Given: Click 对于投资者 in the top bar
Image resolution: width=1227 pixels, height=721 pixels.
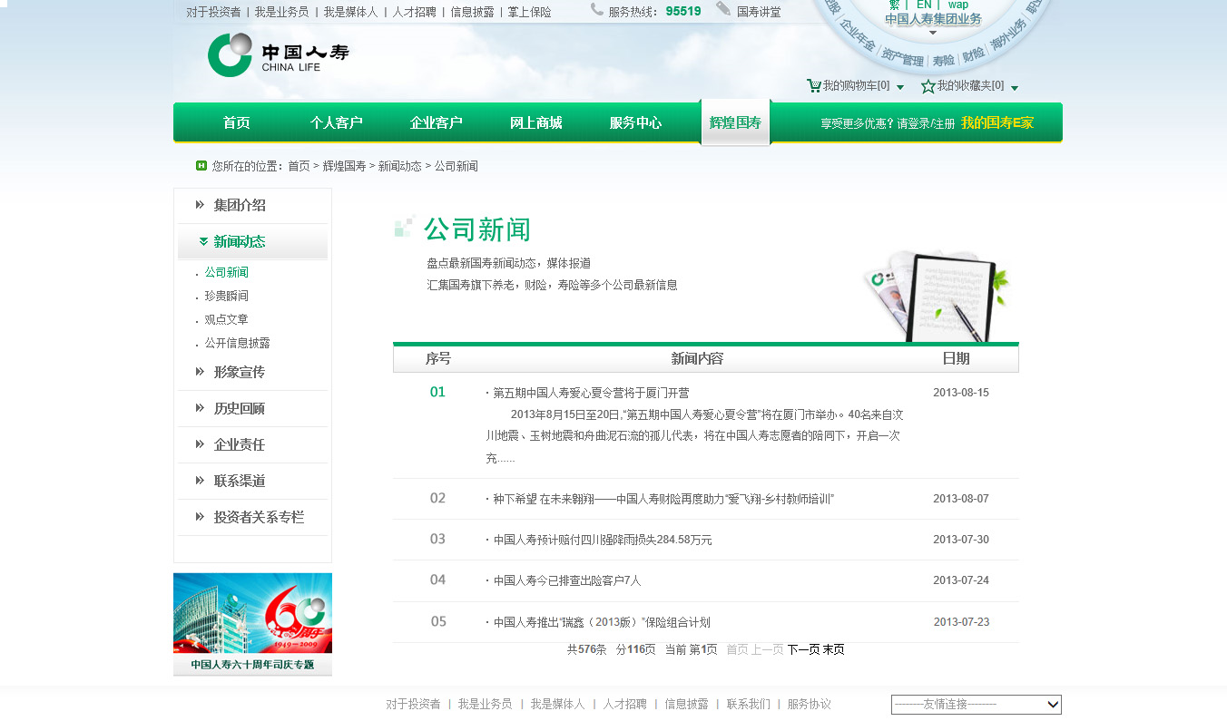Looking at the screenshot, I should (213, 13).
